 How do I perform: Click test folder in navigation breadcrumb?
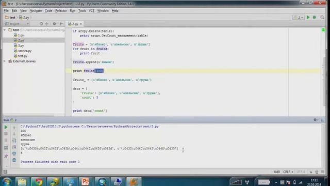pos(10,18)
